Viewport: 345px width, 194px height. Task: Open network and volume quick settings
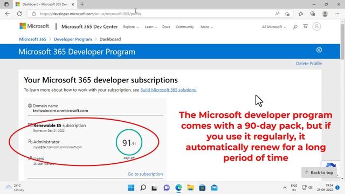[307, 188]
